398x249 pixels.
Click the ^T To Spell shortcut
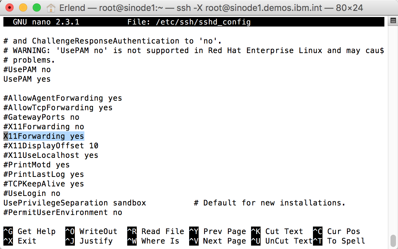(x=339, y=241)
